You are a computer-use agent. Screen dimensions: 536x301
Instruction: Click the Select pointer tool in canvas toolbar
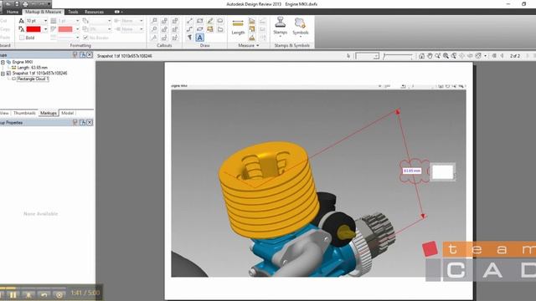[348, 56]
